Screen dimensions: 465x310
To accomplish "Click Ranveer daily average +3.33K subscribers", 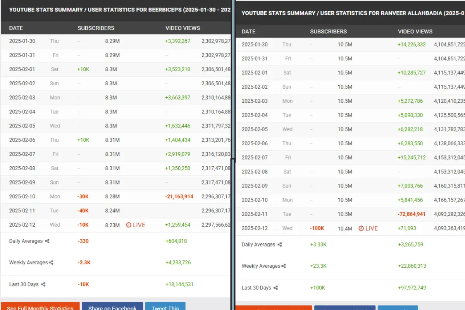I will 318,245.
